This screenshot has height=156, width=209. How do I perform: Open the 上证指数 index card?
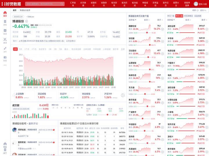click(x=24, y=95)
